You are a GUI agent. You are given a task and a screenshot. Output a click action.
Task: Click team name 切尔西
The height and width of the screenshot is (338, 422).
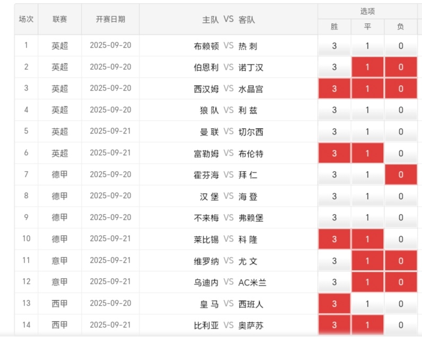tap(251, 132)
